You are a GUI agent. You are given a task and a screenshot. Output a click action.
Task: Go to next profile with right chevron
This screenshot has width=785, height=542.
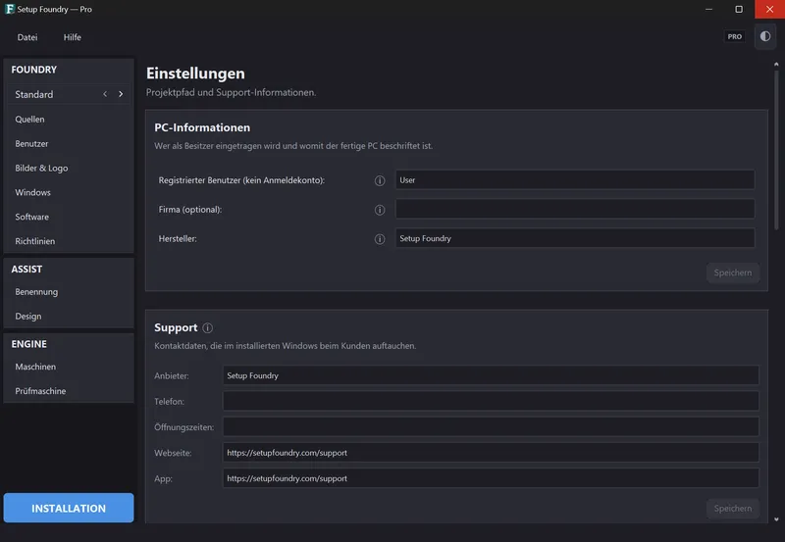point(121,94)
